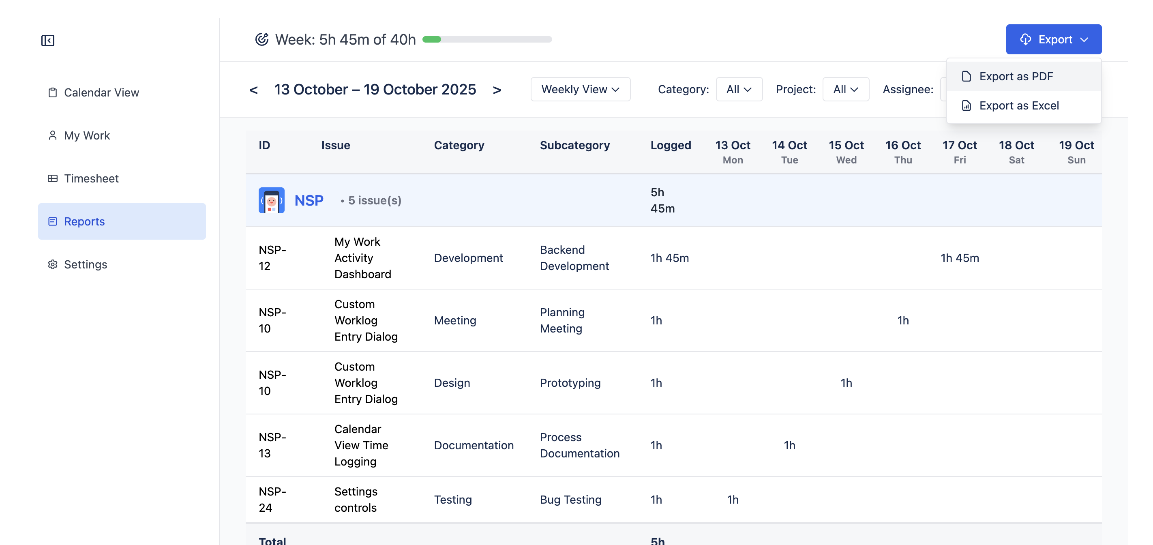The height and width of the screenshot is (545, 1153).
Task: Open the NSP project link
Action: click(309, 200)
